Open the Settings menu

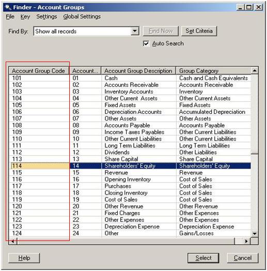[46, 17]
